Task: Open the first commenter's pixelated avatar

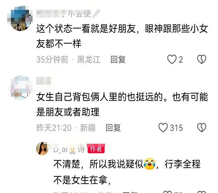Action: tap(20, 18)
